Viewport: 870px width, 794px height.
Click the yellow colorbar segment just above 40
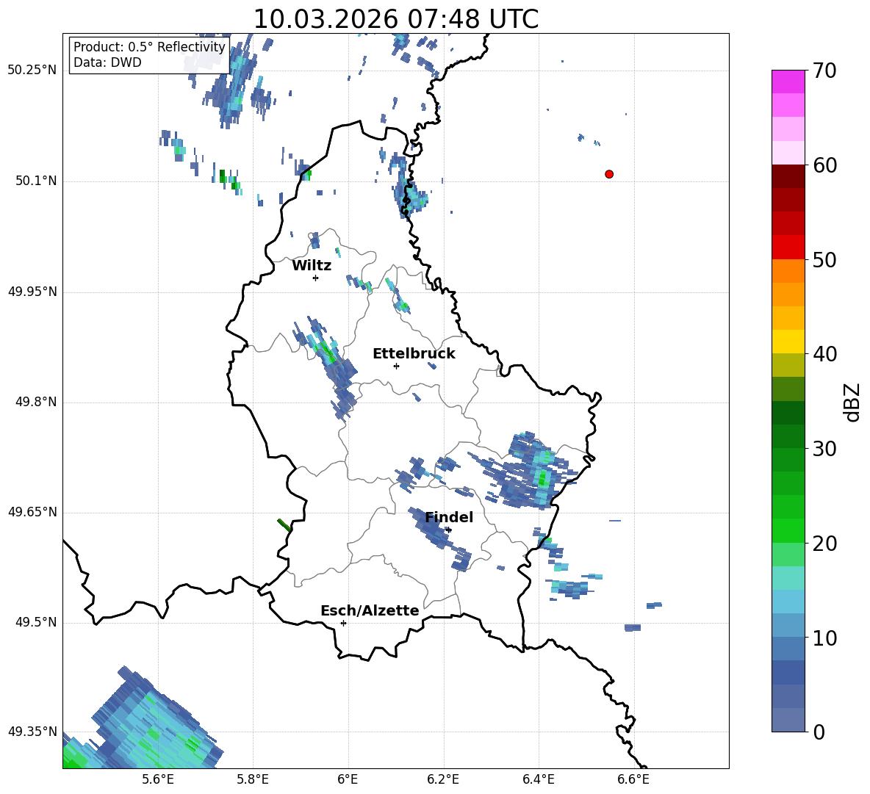click(x=788, y=342)
